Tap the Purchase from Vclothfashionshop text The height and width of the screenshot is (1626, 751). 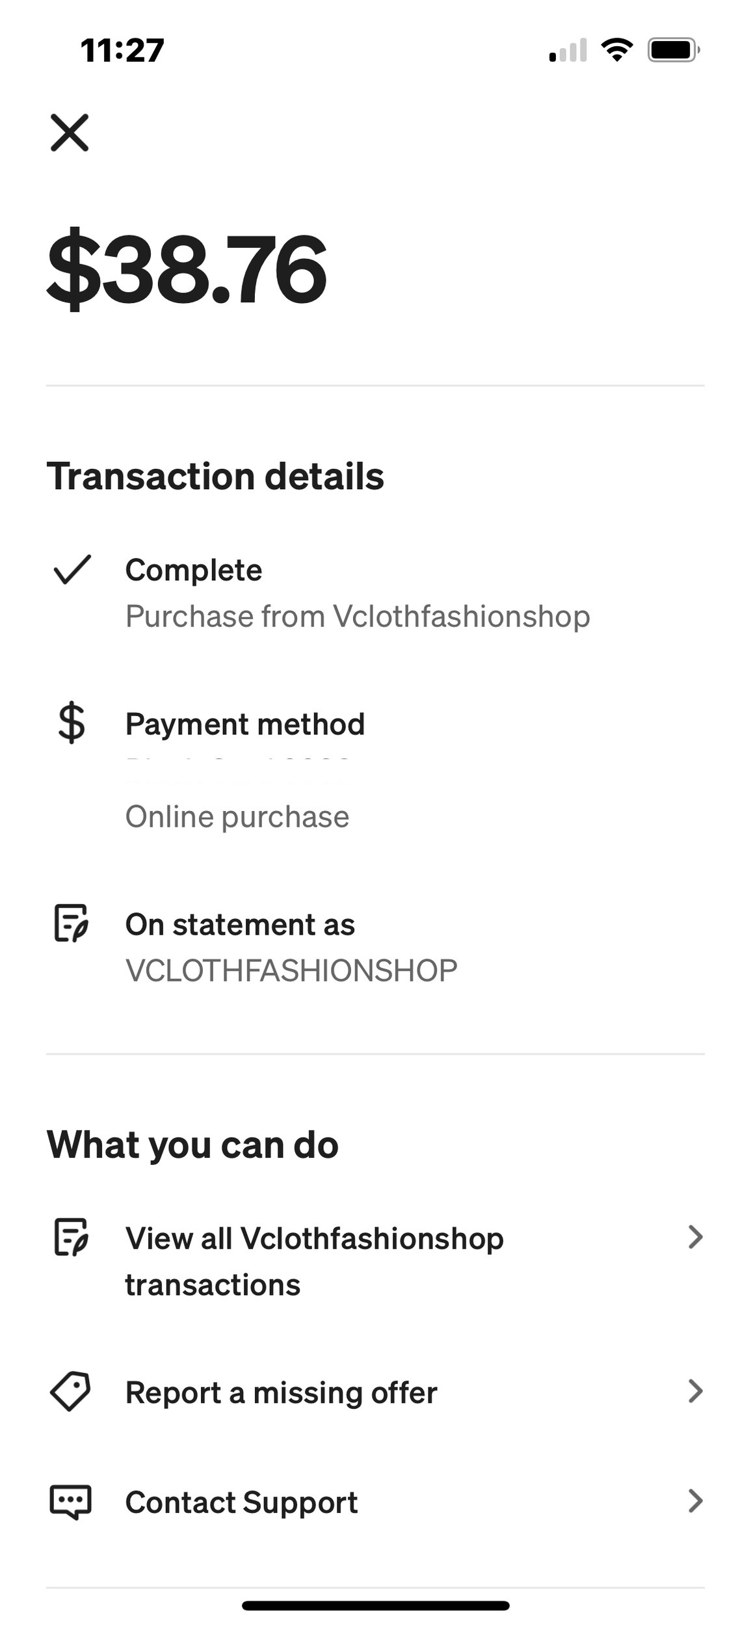(x=358, y=616)
